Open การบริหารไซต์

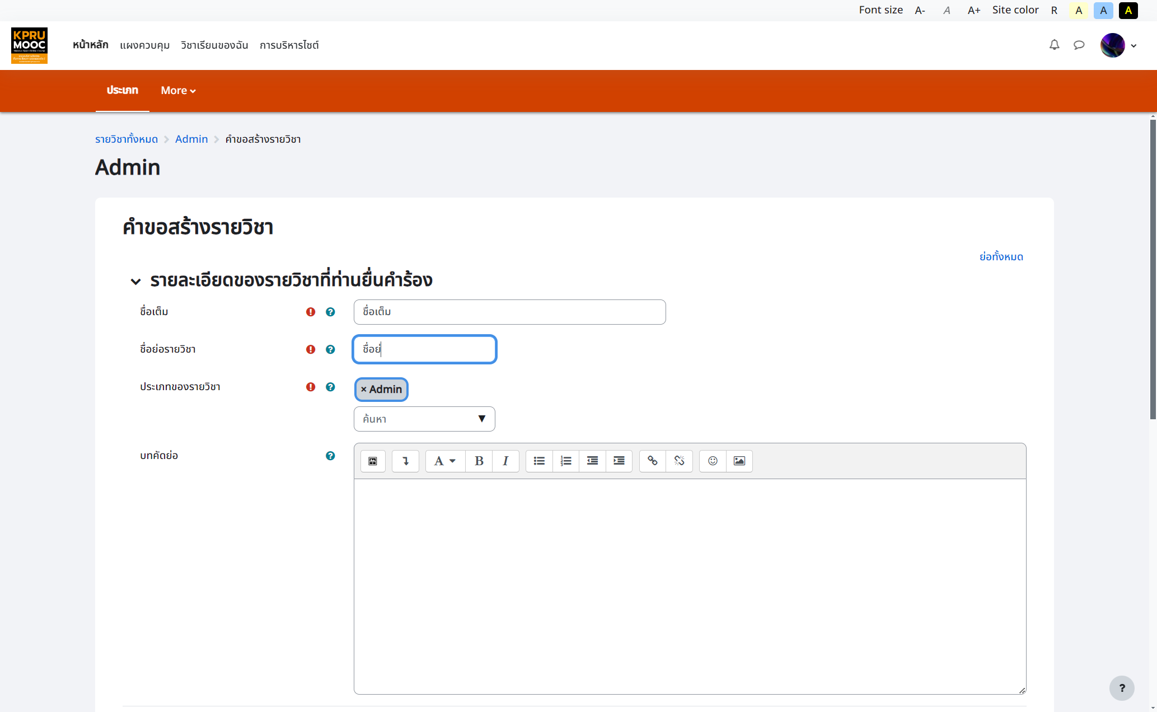click(289, 45)
